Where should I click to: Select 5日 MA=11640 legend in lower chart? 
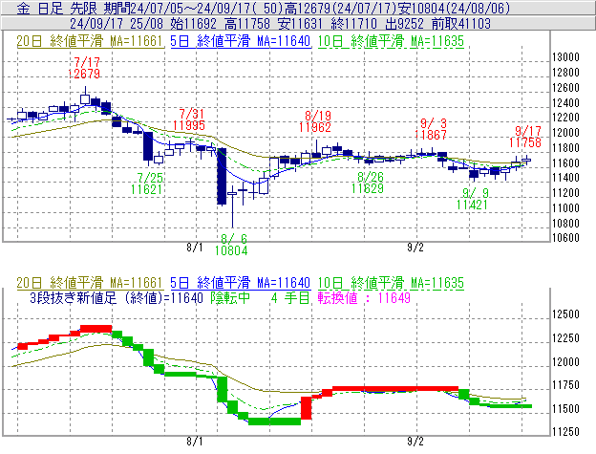click(241, 283)
